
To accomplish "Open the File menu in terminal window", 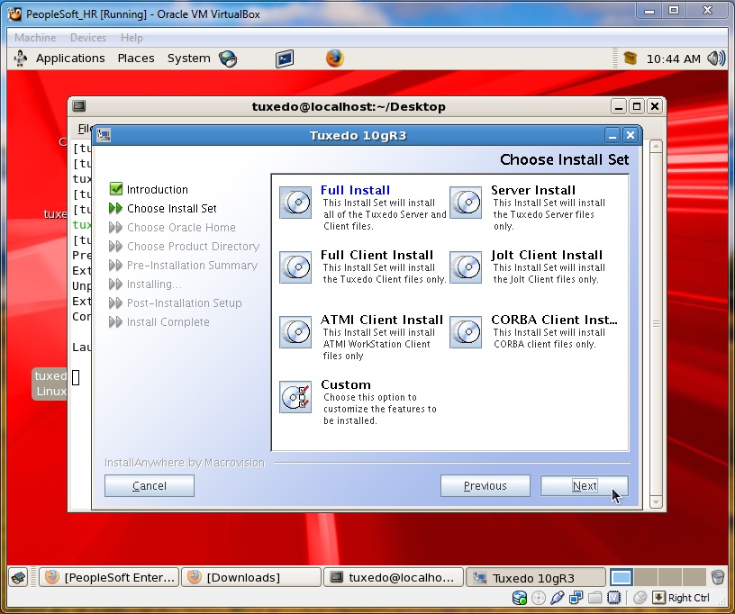I will click(x=85, y=129).
